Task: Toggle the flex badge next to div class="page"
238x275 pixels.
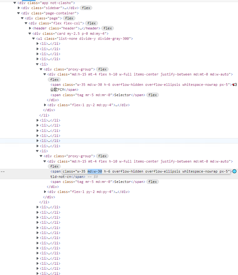Action: (69, 18)
